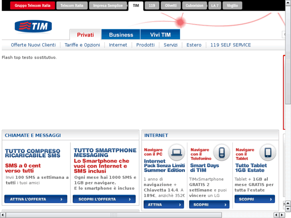Open the Gruppo Telecom Italia tab
291x218 pixels.
(x=32, y=6)
